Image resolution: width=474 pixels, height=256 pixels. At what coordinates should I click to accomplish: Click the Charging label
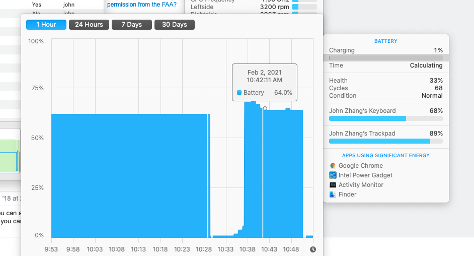pyautogui.click(x=342, y=50)
